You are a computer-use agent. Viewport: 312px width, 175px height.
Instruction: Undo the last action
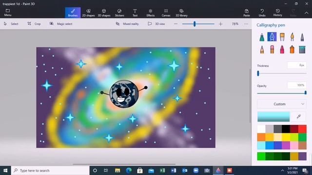coord(262,13)
